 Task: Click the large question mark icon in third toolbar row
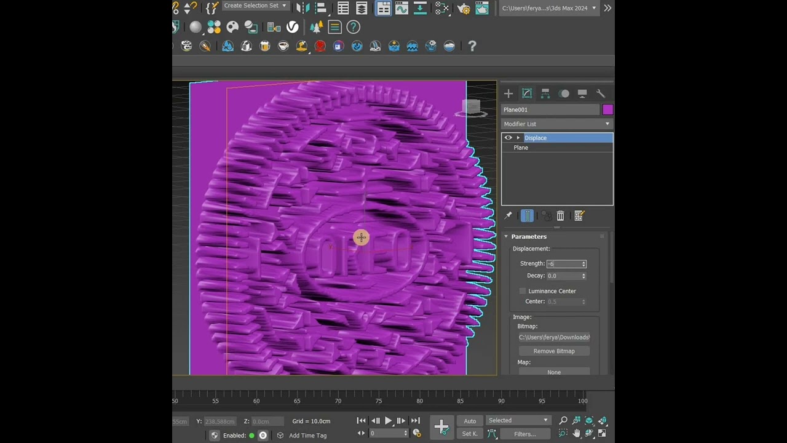pyautogui.click(x=472, y=46)
